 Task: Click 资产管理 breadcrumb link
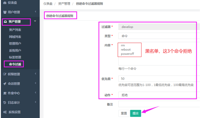[x=64, y=4]
